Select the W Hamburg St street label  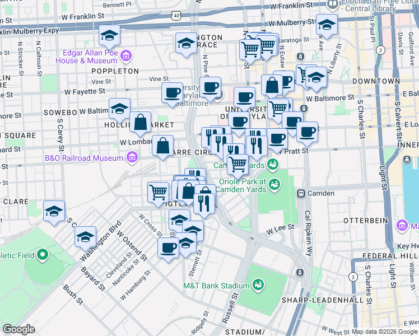tap(135, 285)
